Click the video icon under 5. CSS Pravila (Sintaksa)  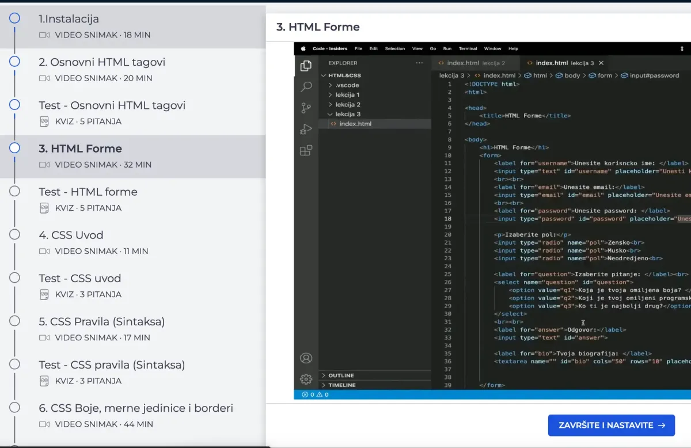[x=44, y=337]
